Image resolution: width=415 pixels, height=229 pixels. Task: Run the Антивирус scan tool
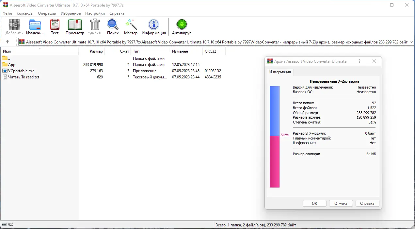click(182, 25)
